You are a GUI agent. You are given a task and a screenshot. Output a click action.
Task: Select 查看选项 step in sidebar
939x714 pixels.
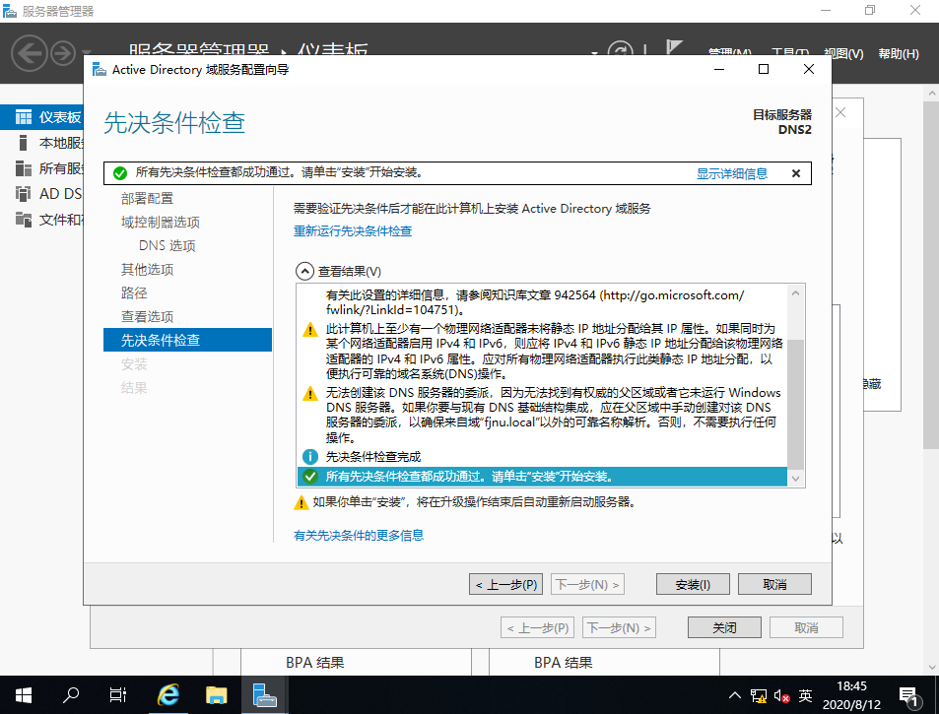(148, 316)
